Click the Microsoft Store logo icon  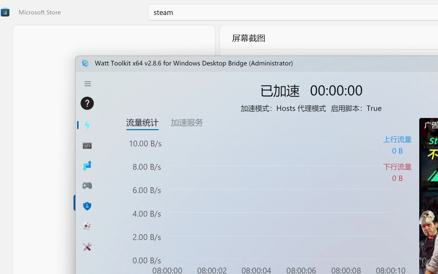5,12
